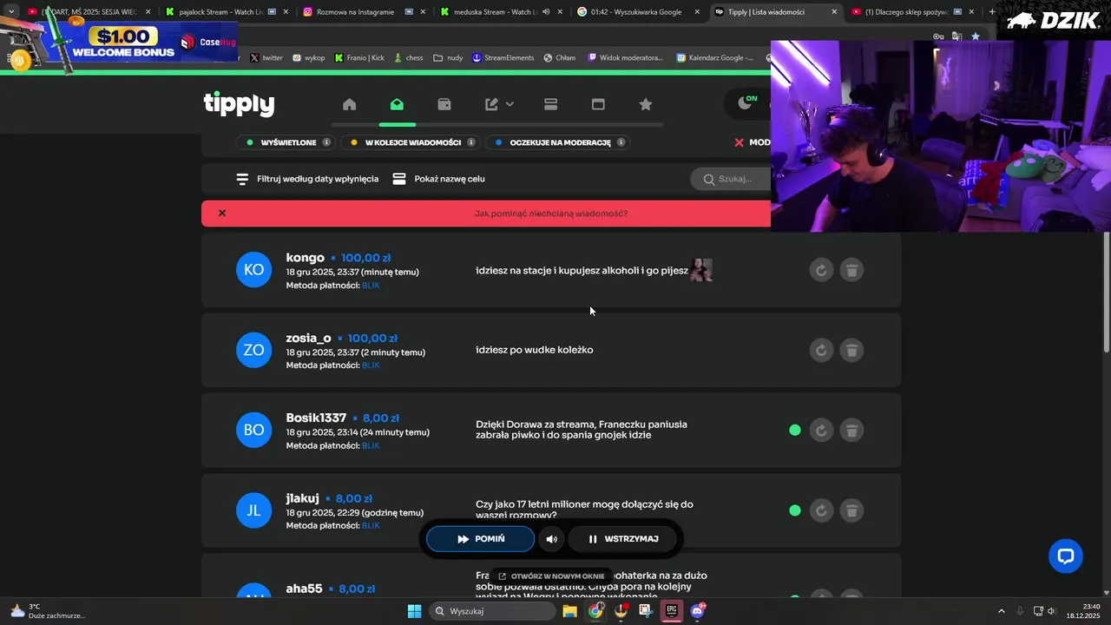This screenshot has width=1111, height=625.
Task: Open image thumbnail in kongo's message
Action: (701, 270)
